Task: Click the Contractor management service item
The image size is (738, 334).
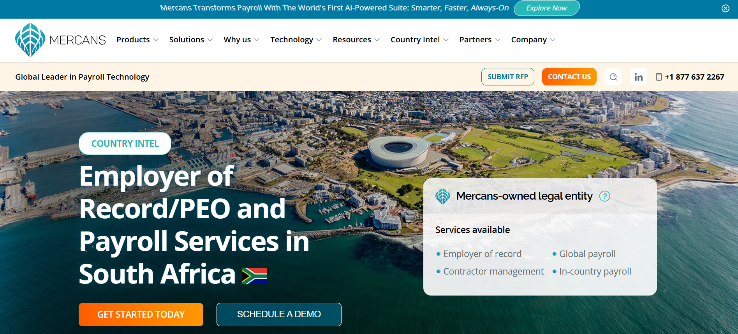Action: (x=493, y=271)
